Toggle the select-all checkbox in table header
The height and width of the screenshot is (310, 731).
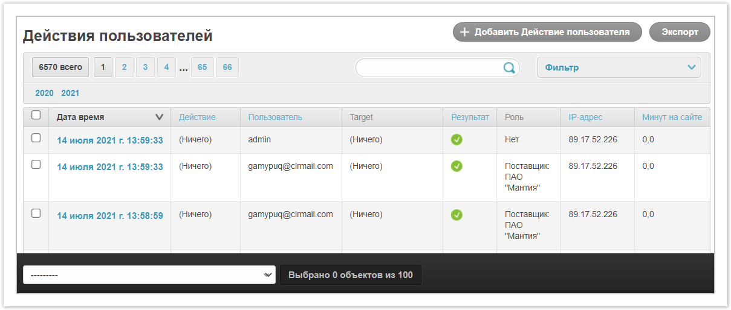[36, 115]
